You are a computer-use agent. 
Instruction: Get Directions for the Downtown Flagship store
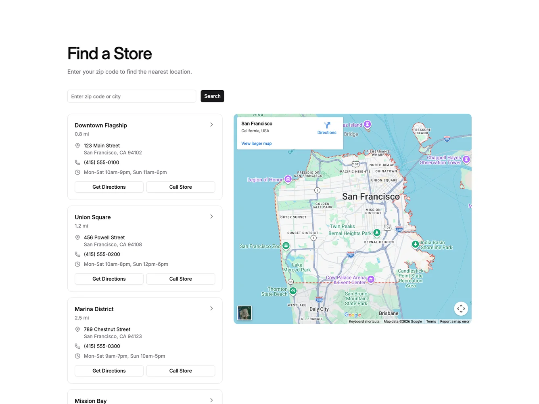[x=109, y=187]
